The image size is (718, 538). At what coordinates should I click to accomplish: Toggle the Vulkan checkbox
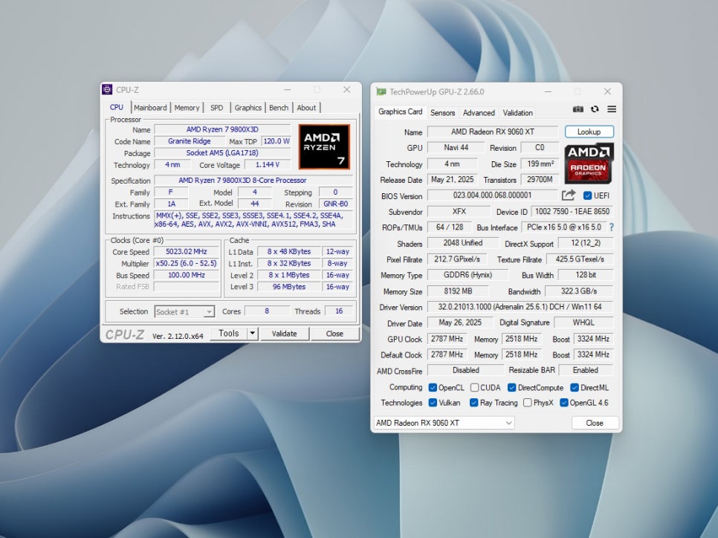pos(433,403)
